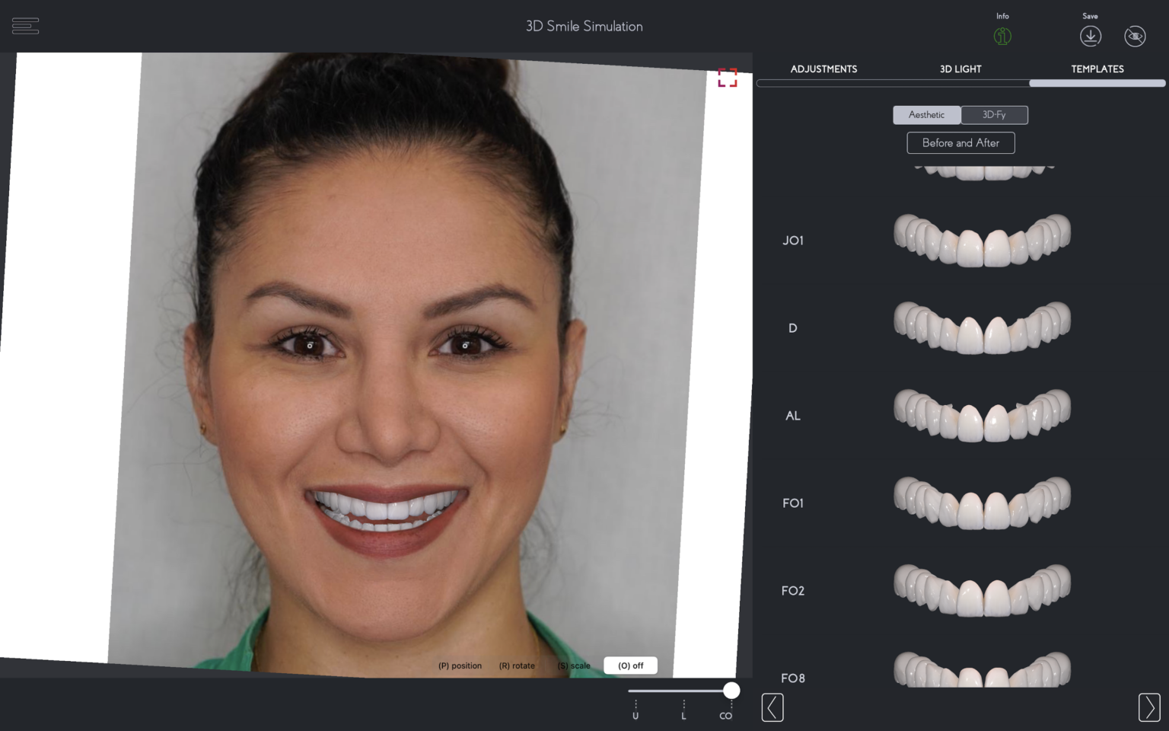Open the Info panel via green info icon
The width and height of the screenshot is (1169, 731).
coord(1002,36)
